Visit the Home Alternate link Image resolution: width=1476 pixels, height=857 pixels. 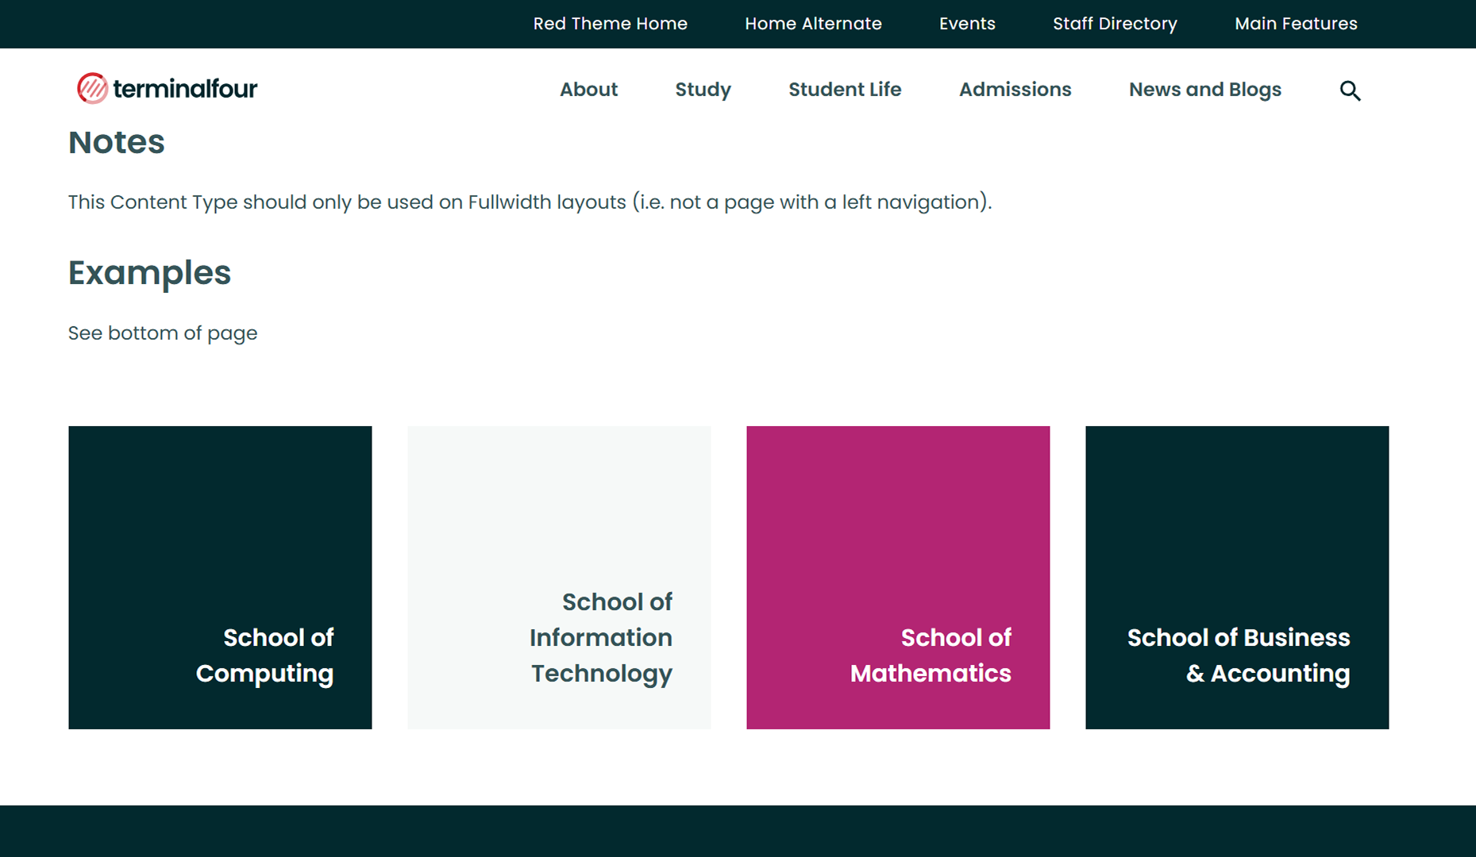point(813,24)
